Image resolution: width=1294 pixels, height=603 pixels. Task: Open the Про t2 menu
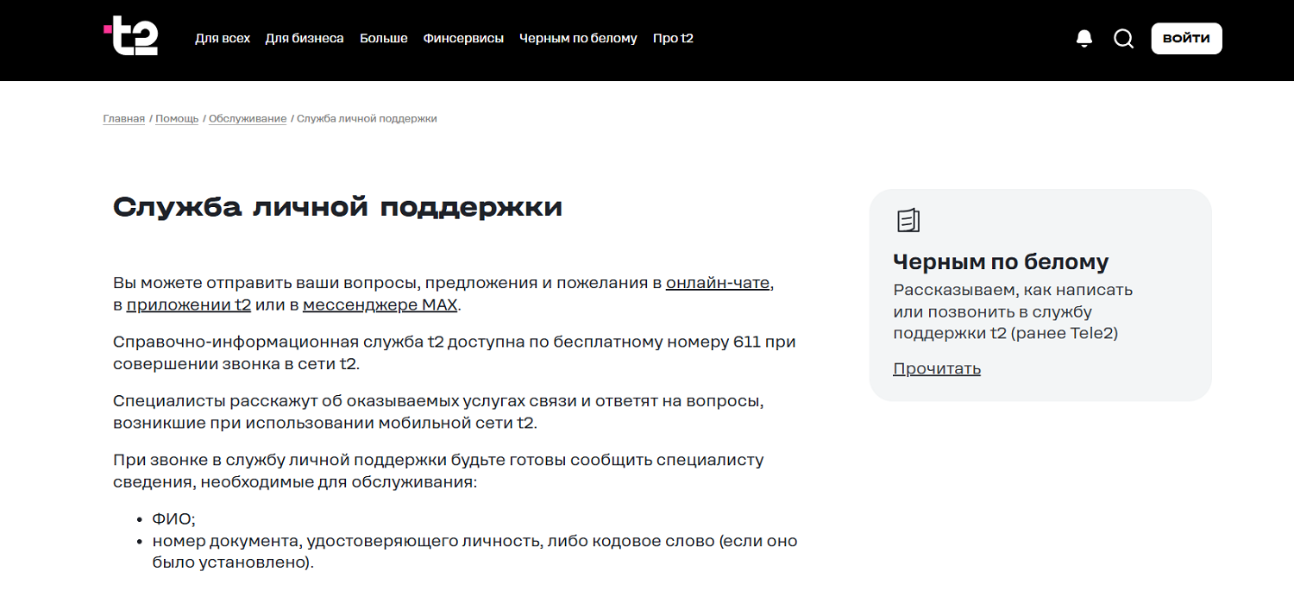pos(673,39)
